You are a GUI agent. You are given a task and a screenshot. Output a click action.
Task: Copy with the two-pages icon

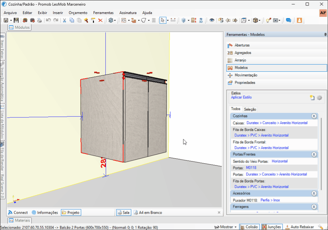72,20
